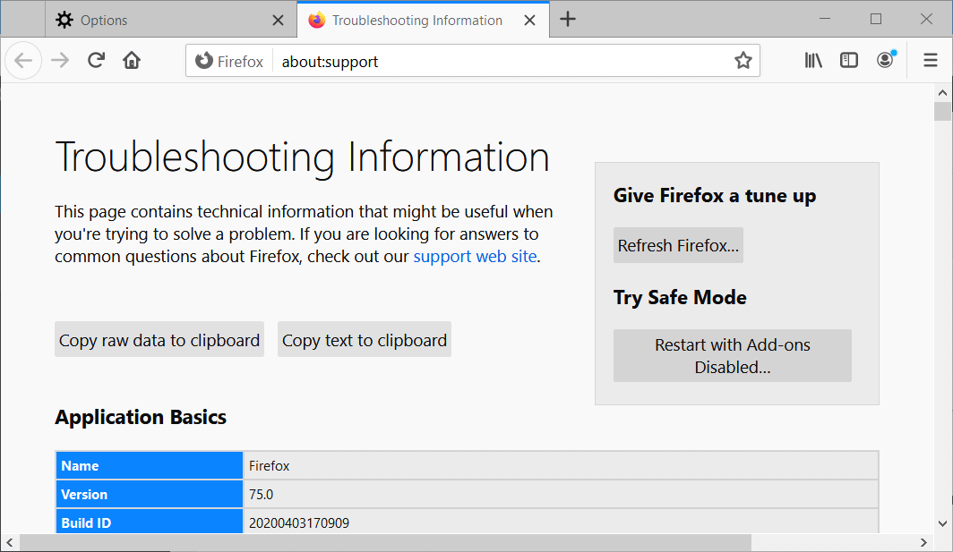Click Copy raw data to clipboard
953x552 pixels.
(159, 339)
